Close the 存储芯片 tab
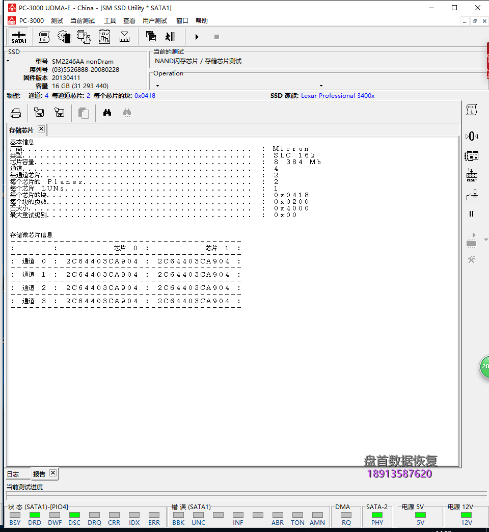Screen dimensions: 489x532 41,129
